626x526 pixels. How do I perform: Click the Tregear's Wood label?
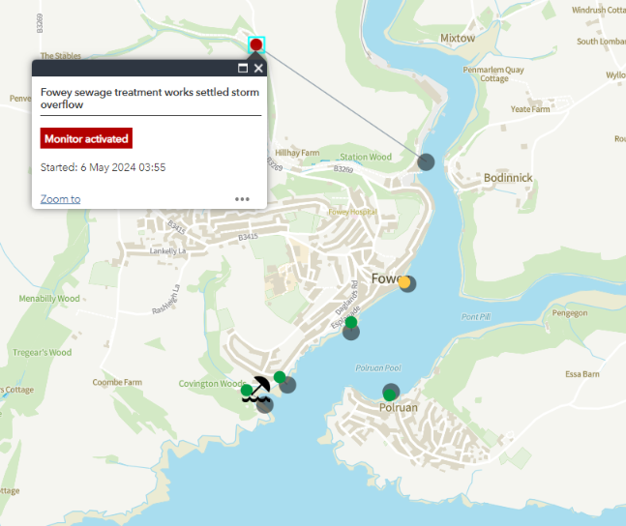coord(42,352)
